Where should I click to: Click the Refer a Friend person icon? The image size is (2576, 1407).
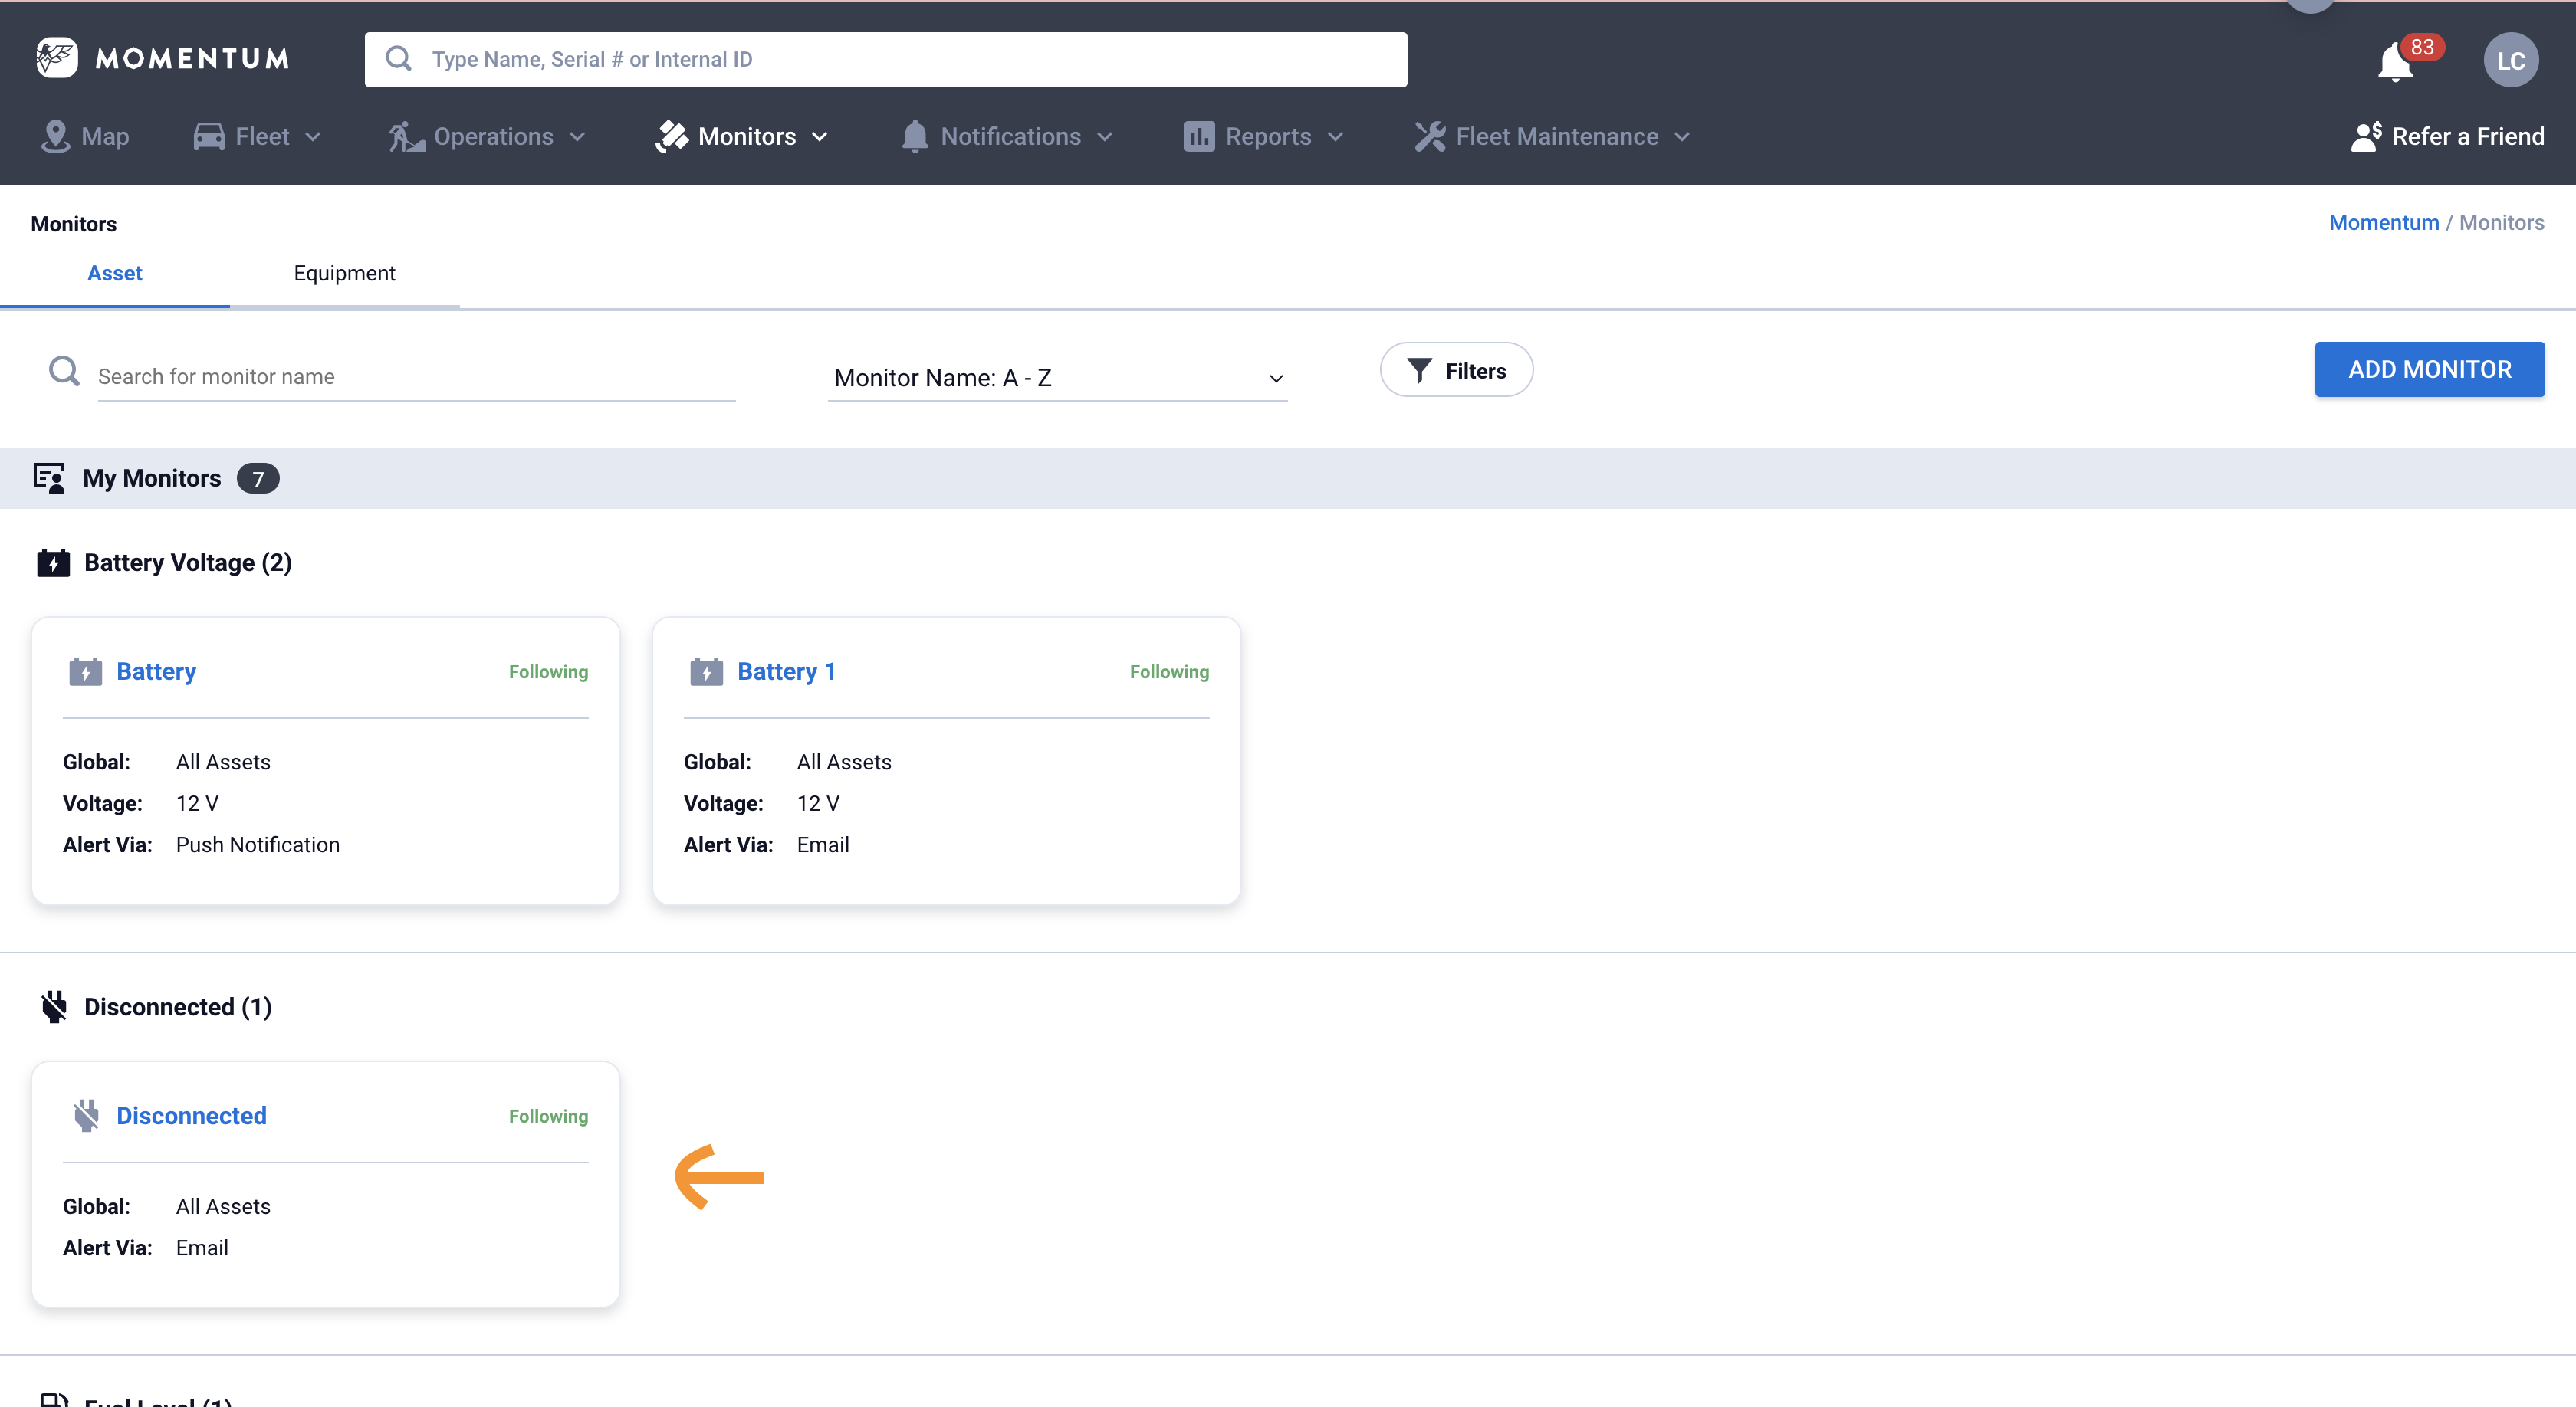click(2366, 137)
